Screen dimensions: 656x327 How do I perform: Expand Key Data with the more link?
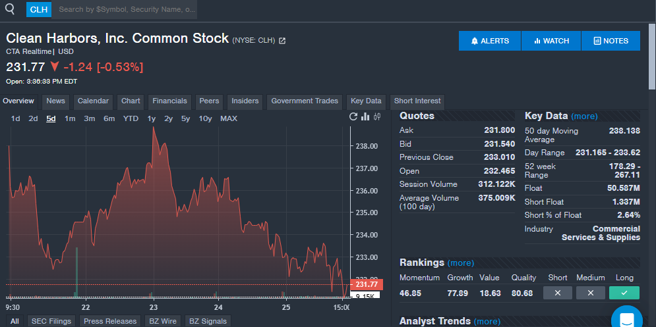click(x=584, y=116)
